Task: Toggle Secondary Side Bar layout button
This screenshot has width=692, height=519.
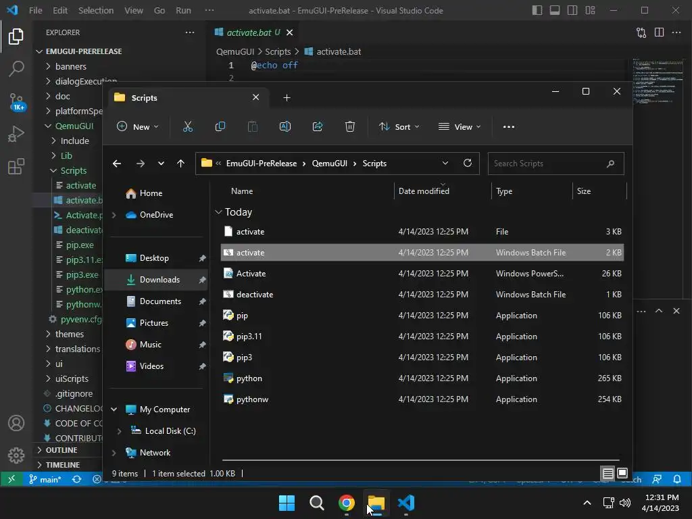Action: coord(572,10)
